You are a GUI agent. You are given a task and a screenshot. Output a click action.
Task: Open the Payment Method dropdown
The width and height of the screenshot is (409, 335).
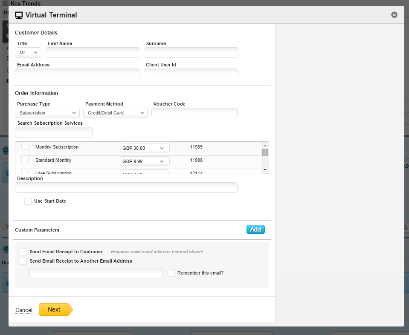tap(115, 113)
